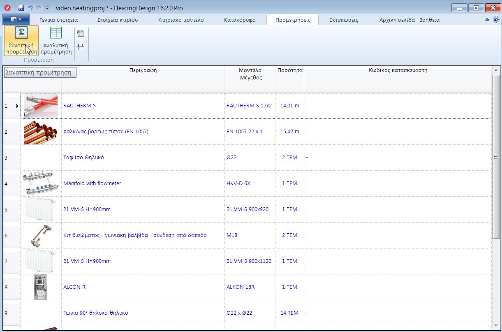
Task: Click the Excel export icon in the ribbon
Action: click(x=81, y=34)
